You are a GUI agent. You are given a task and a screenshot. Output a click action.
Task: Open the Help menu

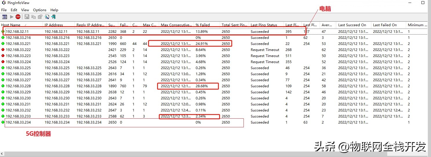(x=54, y=10)
